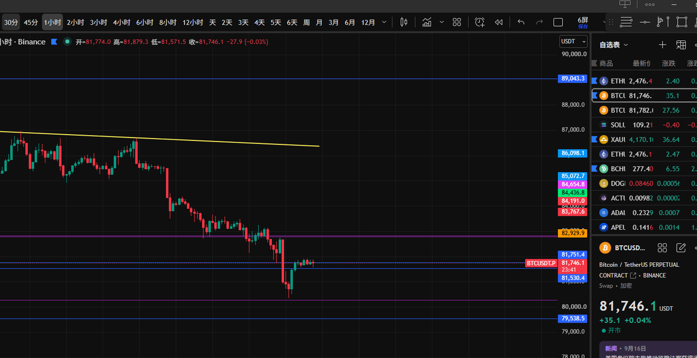Image resolution: width=697 pixels, height=358 pixels.
Task: Click the 79,538.5 horizontal line label
Action: point(573,319)
